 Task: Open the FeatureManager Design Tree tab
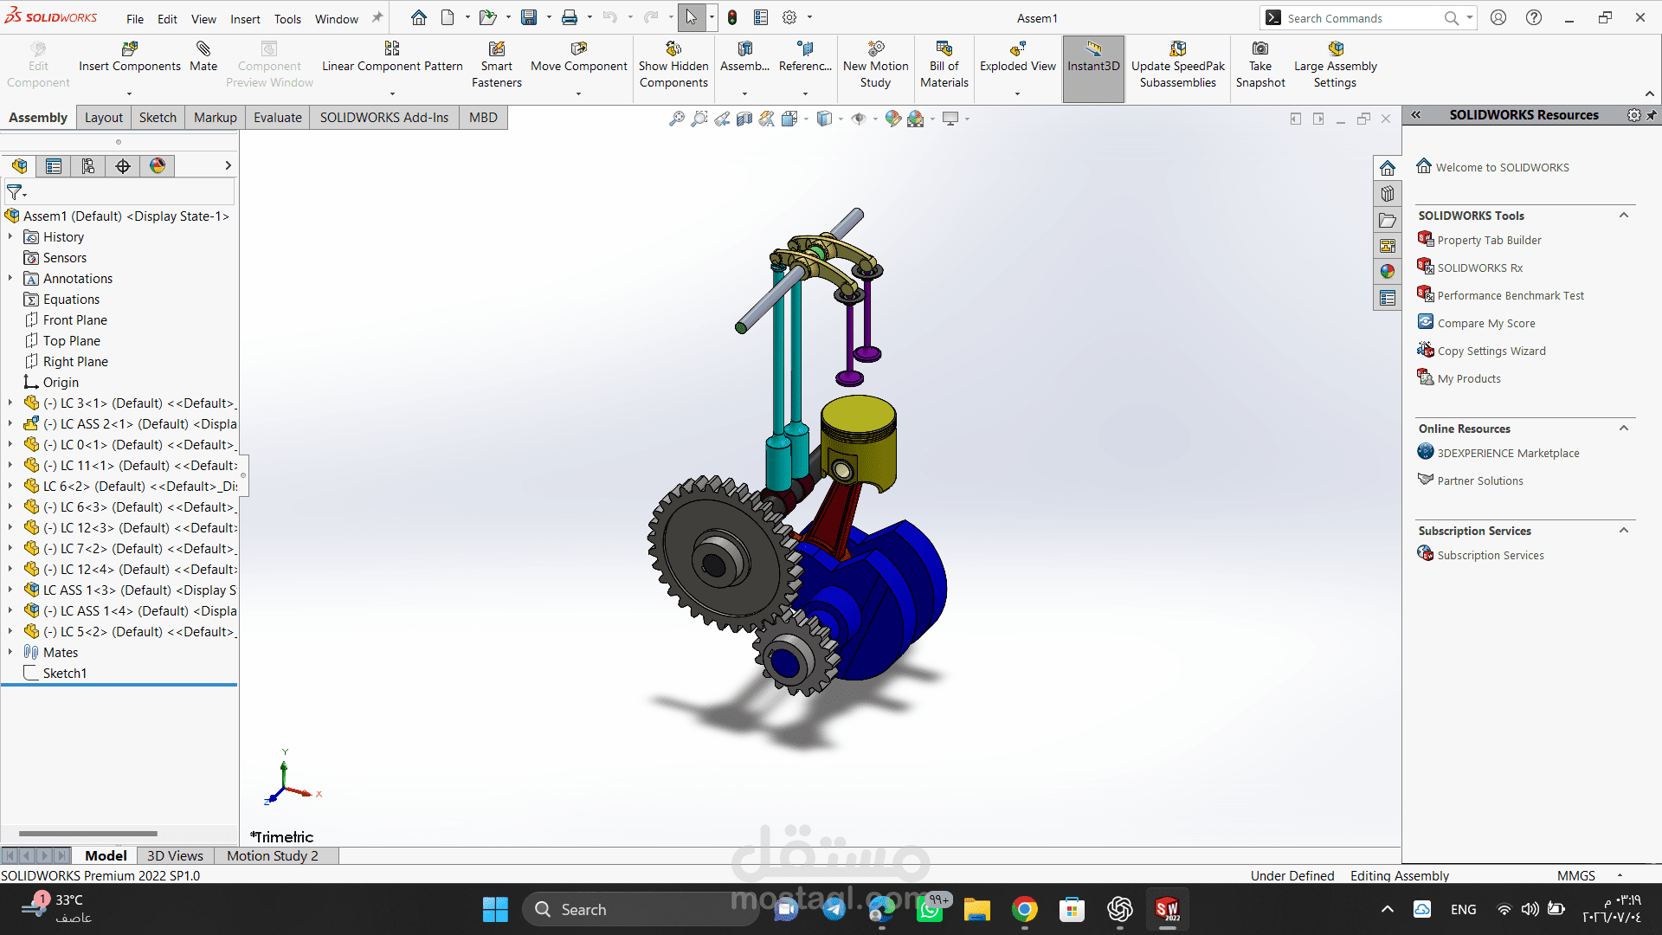pyautogui.click(x=20, y=165)
